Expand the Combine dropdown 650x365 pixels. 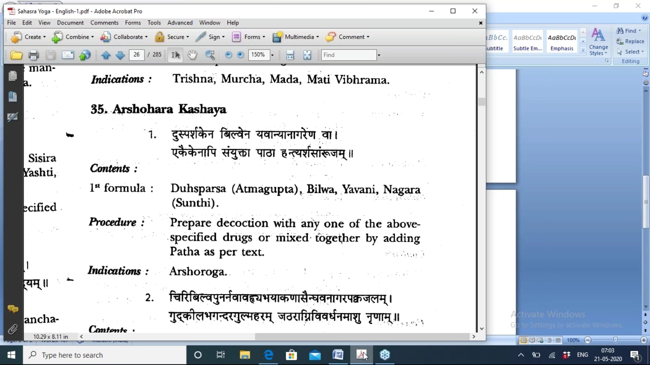[92, 37]
